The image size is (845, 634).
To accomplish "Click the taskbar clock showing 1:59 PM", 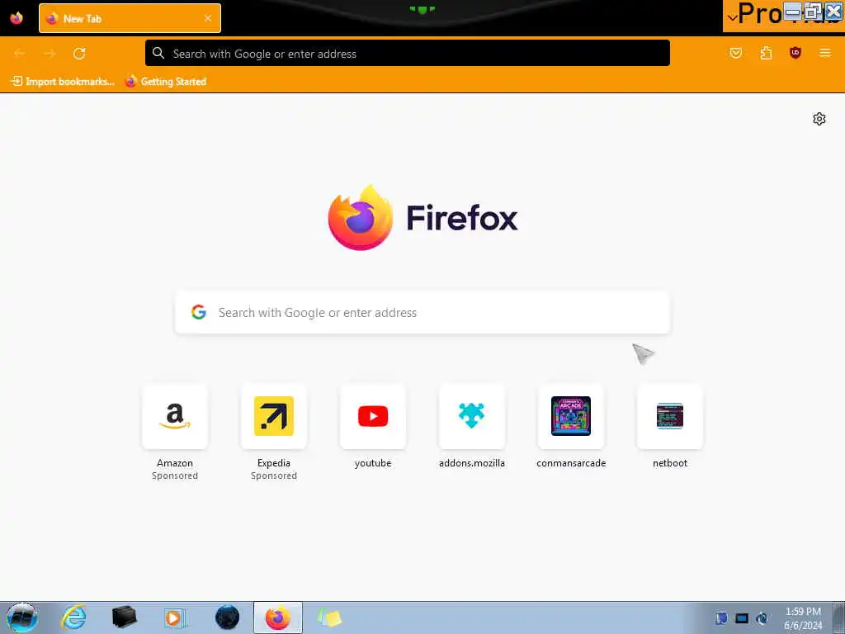I will (x=803, y=618).
